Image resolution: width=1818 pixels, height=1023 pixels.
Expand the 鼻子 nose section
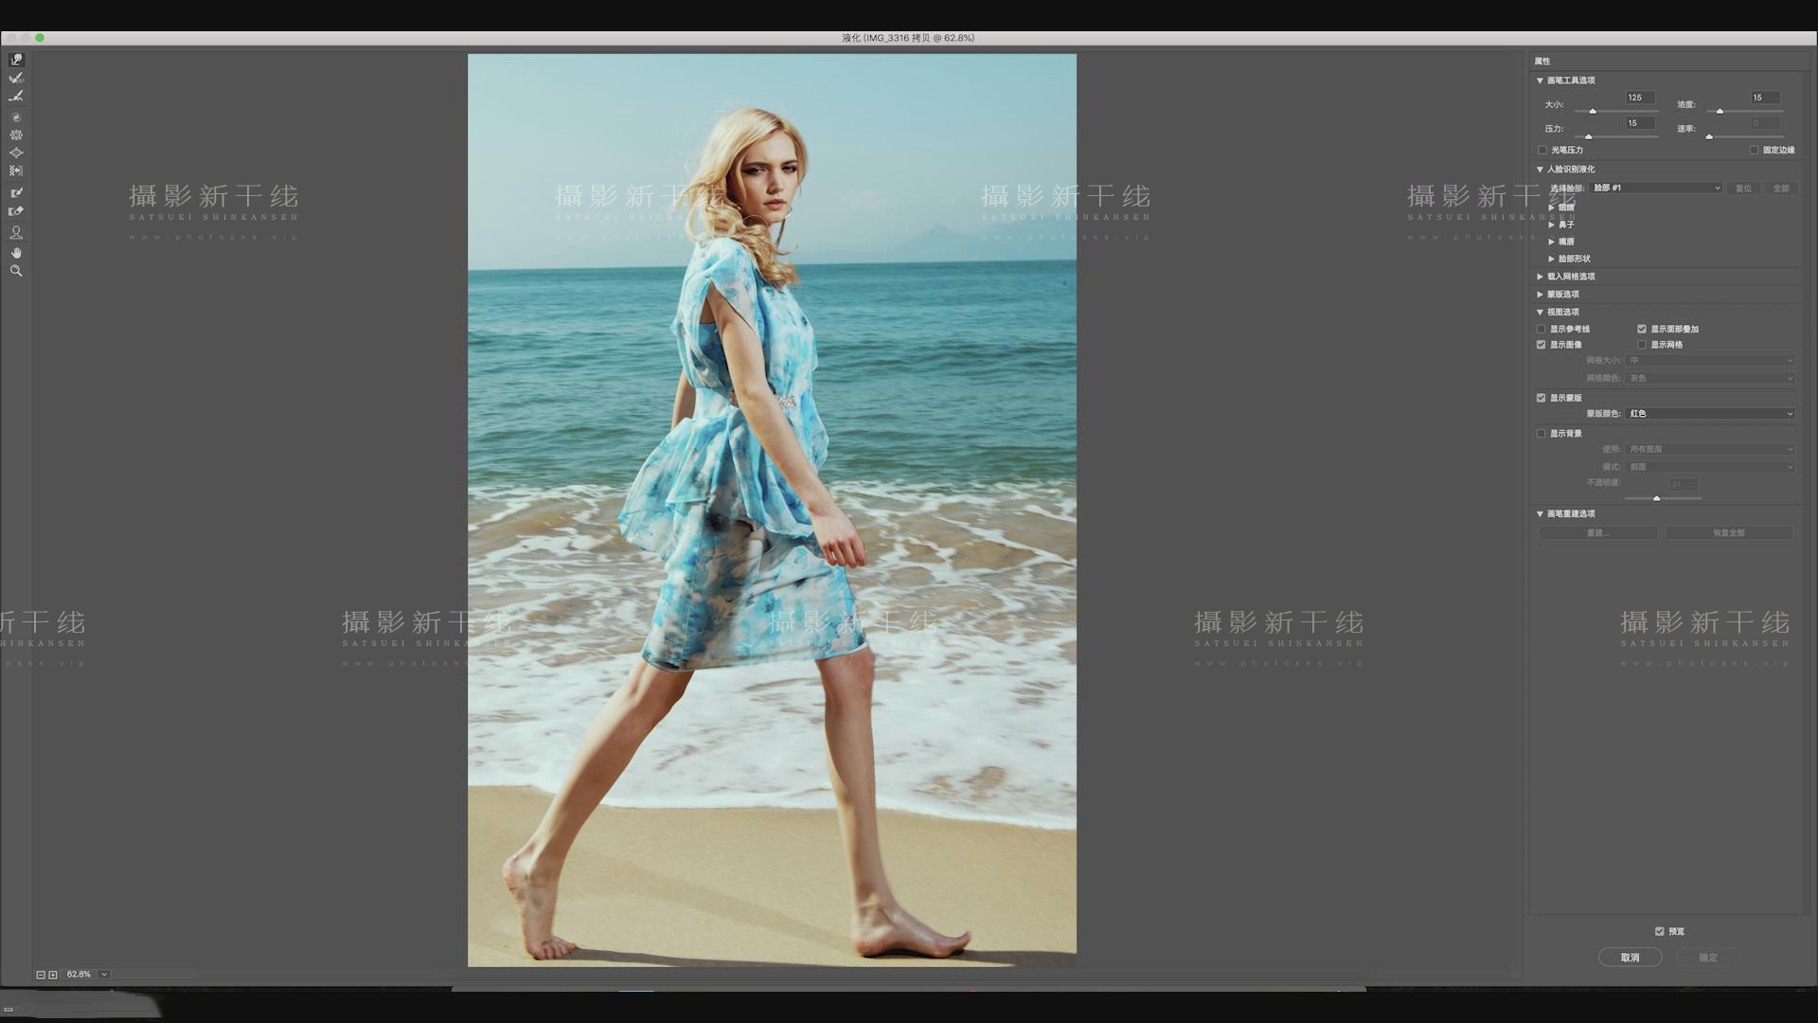1551,224
